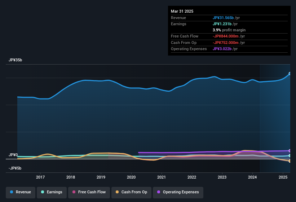296x202 pixels.
Task: Click the tooltip Free Cash Flow row label
Action: pos(185,36)
